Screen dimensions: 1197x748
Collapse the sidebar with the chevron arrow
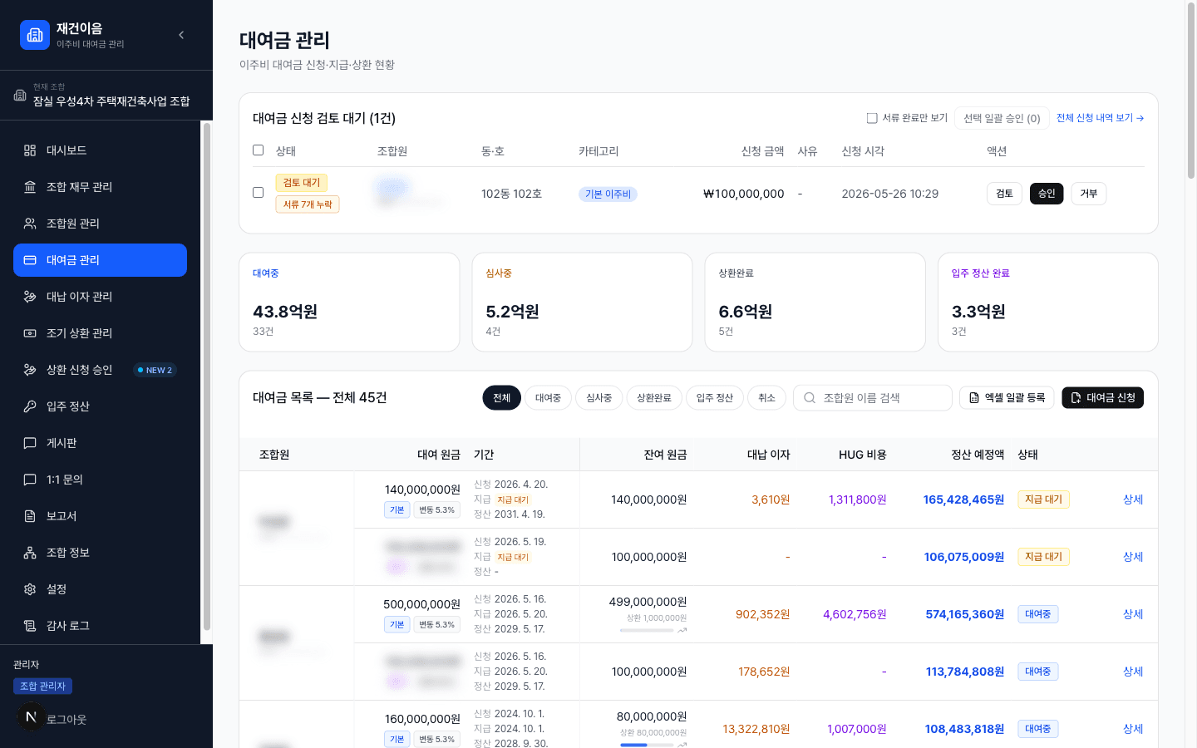tap(181, 35)
